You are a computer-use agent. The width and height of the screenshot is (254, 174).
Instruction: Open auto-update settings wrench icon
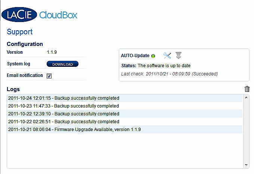tap(167, 56)
